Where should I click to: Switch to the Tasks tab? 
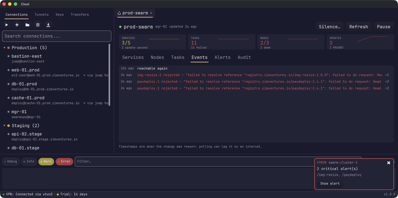(x=178, y=57)
